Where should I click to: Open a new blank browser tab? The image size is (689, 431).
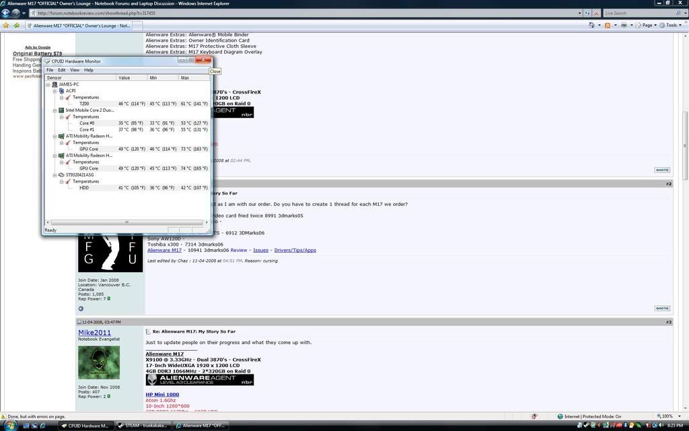137,26
